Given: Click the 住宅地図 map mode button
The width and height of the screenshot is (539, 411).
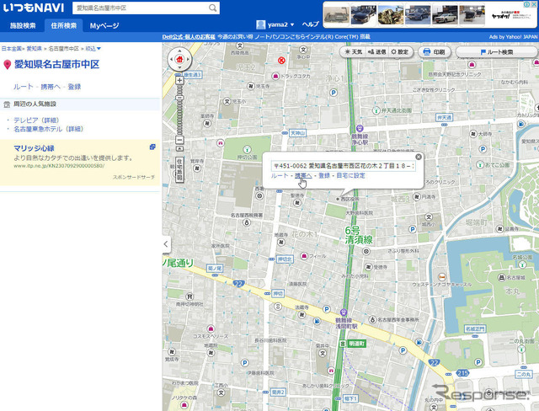Looking at the screenshot, I should 179,169.
